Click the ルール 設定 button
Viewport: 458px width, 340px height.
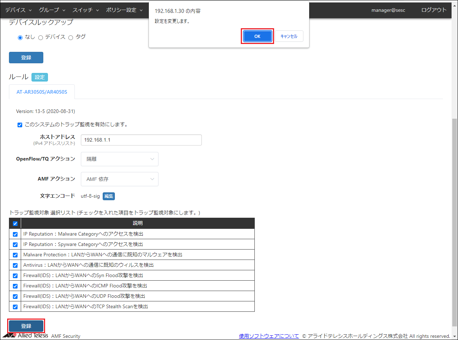39,77
